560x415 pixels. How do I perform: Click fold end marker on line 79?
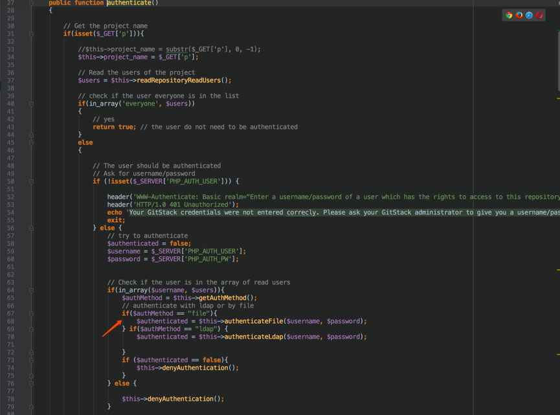(32, 407)
